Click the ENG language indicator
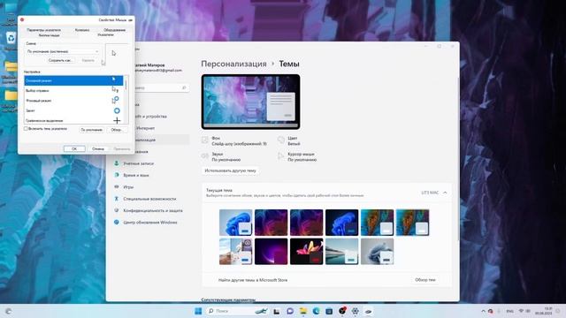 click(x=509, y=311)
